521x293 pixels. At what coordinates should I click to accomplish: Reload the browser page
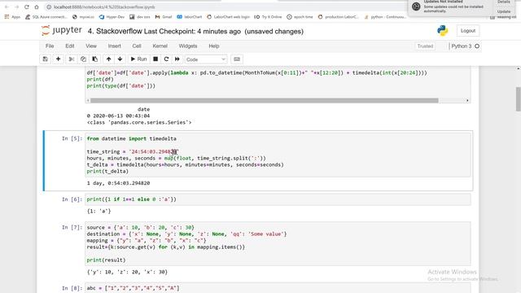(27, 7)
